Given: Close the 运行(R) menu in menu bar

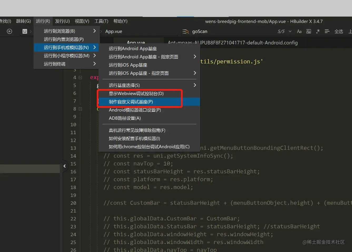Looking at the screenshot, I should [43, 21].
